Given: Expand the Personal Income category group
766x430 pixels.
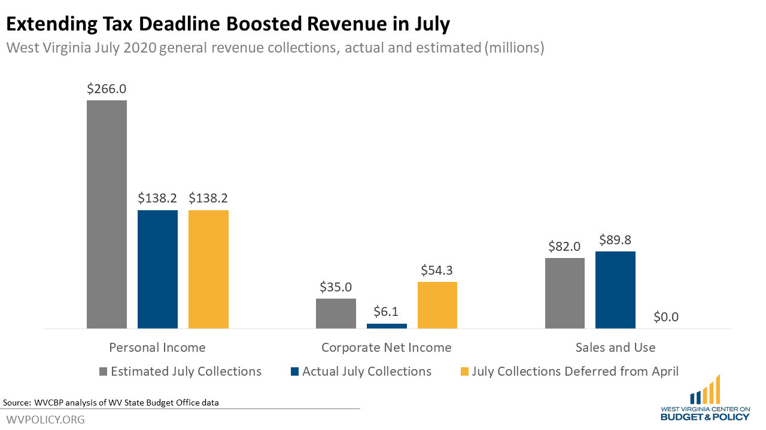Looking at the screenshot, I should 157,347.
